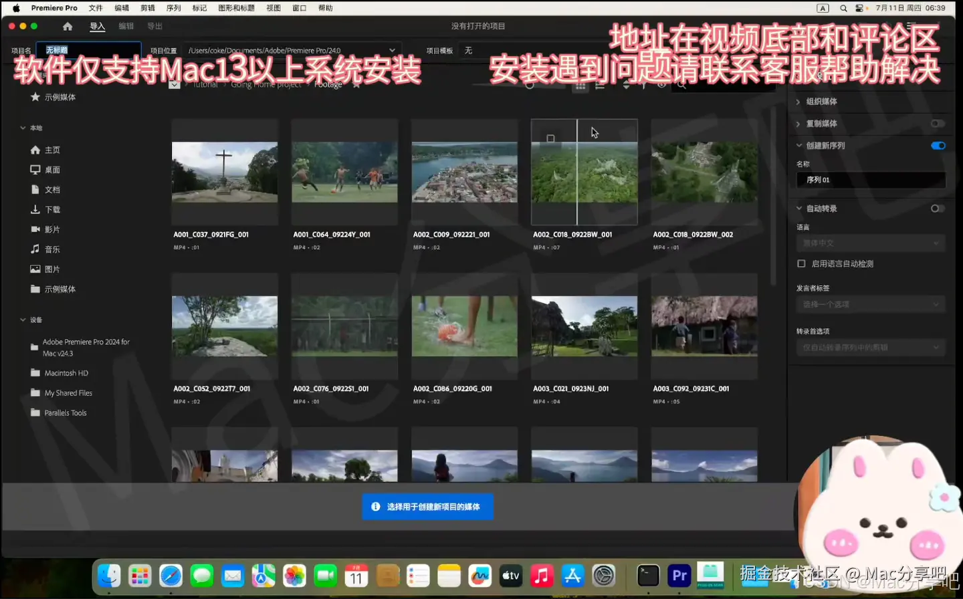Click 选择用于创建新项目的媒体 button
Image resolution: width=963 pixels, height=599 pixels.
427,506
